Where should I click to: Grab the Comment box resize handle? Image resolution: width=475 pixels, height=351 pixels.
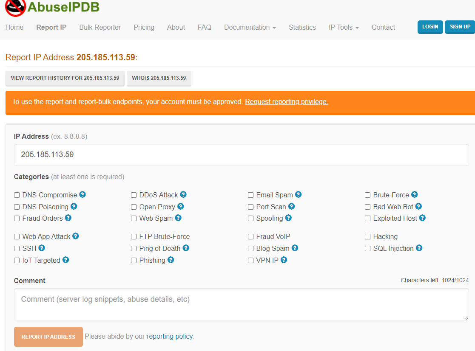click(x=466, y=317)
